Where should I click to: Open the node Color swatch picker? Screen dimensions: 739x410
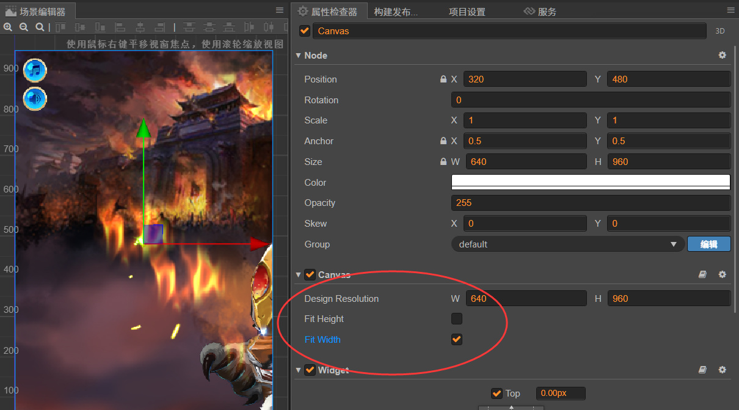tap(591, 182)
